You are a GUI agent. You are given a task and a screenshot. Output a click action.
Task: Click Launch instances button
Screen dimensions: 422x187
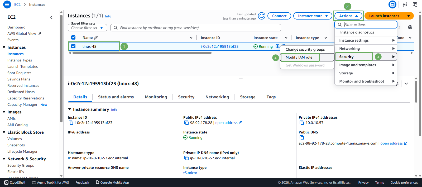coord(384,16)
